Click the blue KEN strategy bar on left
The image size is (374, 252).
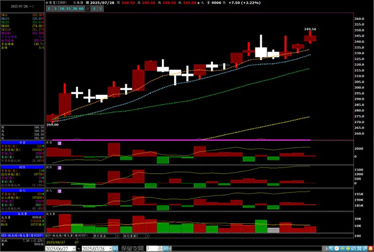pyautogui.click(x=22, y=235)
